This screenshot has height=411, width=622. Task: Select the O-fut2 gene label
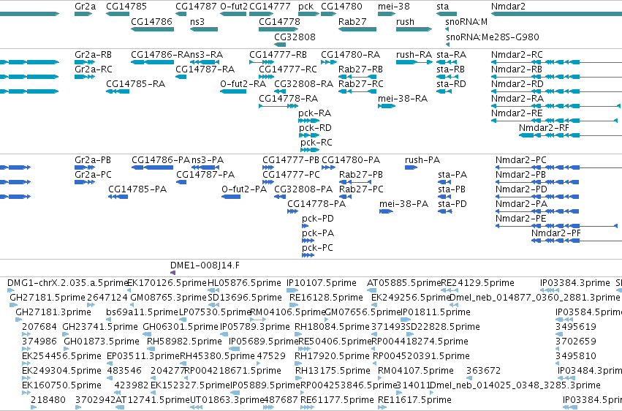(234, 7)
